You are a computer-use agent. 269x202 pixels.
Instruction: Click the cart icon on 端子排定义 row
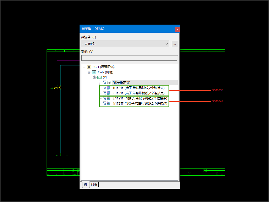[104, 83]
